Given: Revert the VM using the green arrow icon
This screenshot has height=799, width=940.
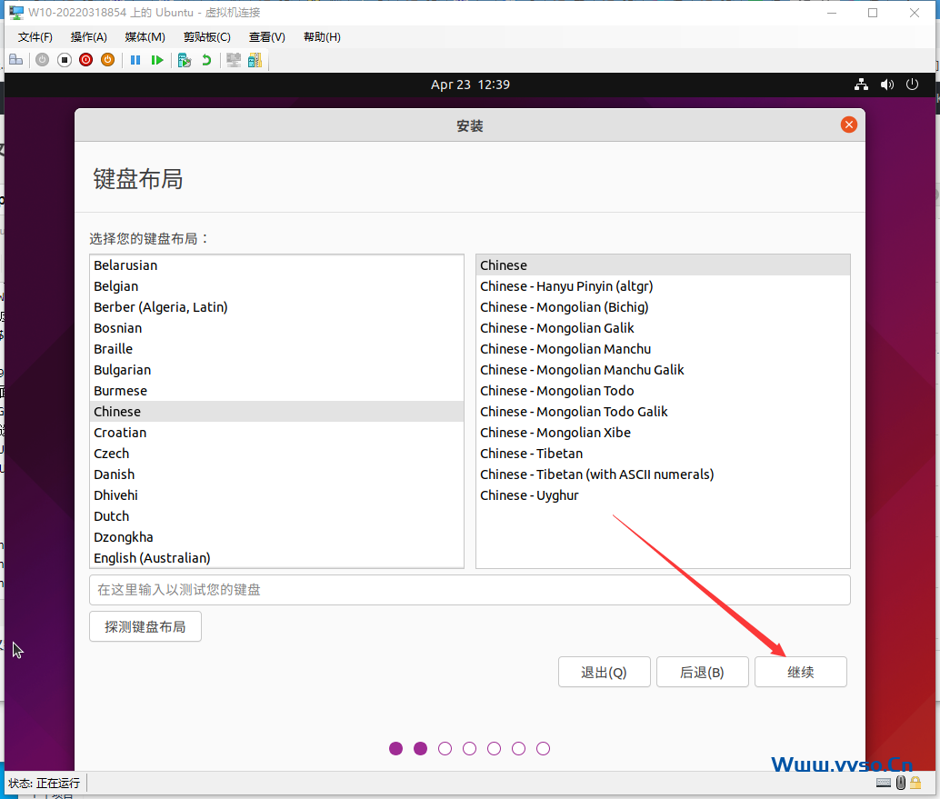Looking at the screenshot, I should tap(206, 60).
